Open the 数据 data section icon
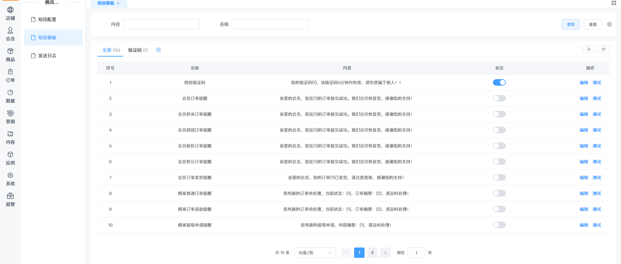The height and width of the screenshot is (264, 621). click(x=10, y=92)
